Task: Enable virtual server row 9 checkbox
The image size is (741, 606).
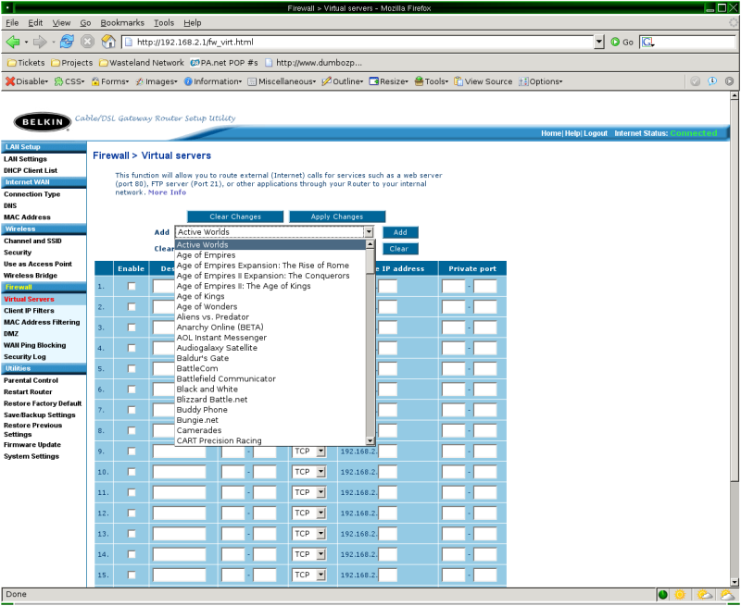Action: (x=132, y=451)
